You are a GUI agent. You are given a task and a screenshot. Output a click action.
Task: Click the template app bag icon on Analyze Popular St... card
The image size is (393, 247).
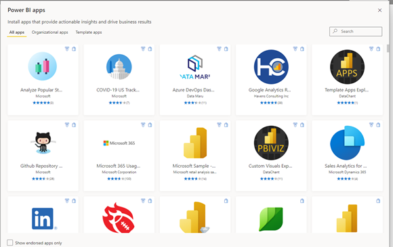point(74,49)
